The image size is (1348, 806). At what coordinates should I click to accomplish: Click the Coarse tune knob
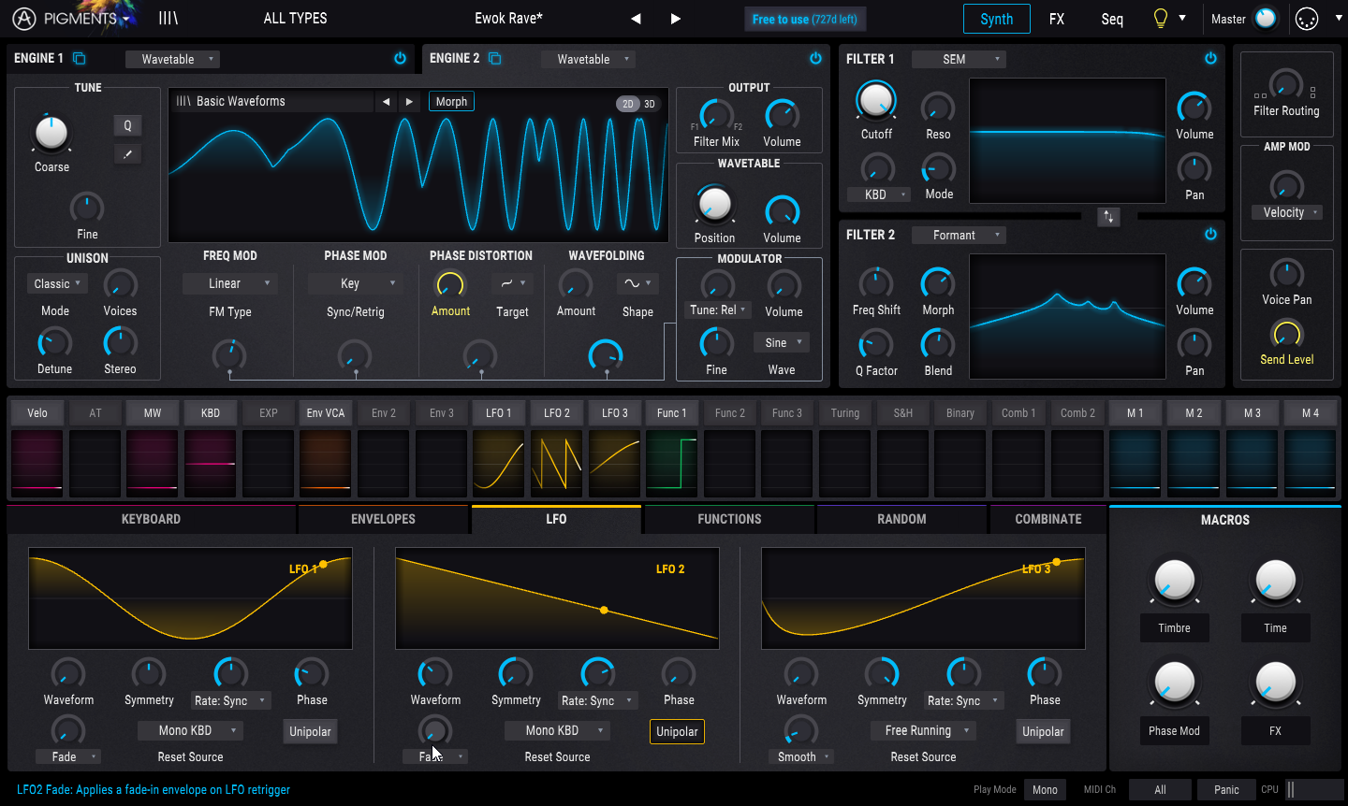(51, 135)
